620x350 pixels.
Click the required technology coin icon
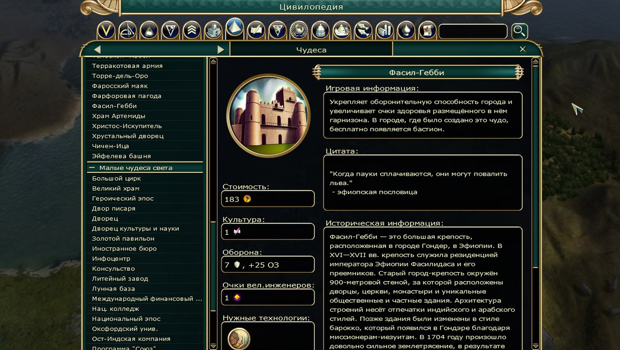(239, 338)
